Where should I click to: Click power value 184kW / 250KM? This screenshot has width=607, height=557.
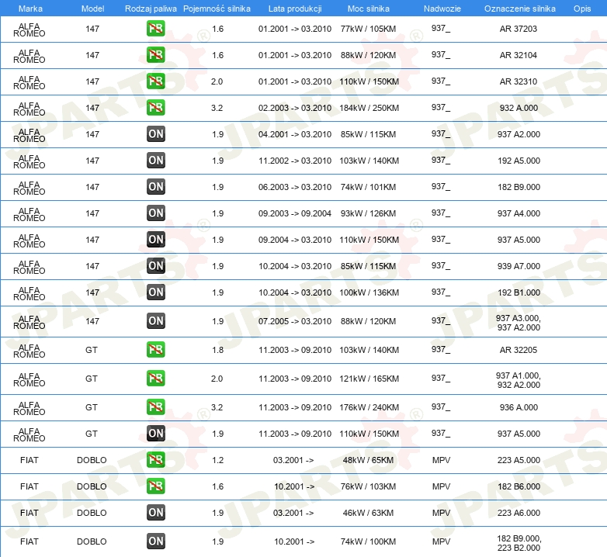(369, 108)
